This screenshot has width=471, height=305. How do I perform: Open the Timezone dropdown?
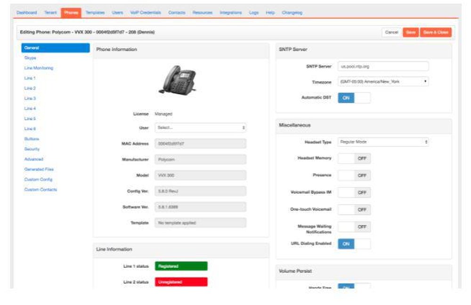click(x=383, y=81)
